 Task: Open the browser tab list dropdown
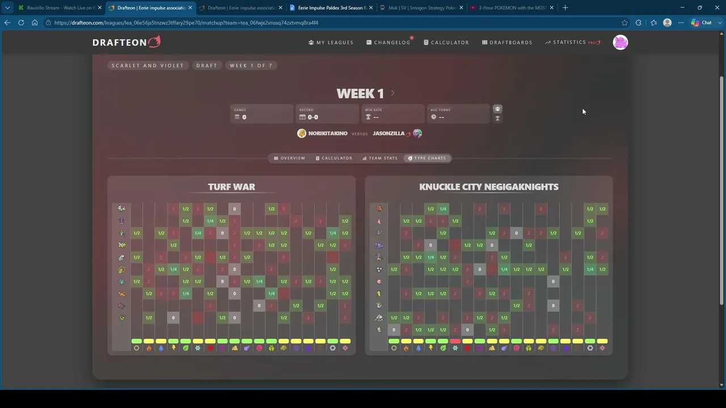[x=7, y=7]
